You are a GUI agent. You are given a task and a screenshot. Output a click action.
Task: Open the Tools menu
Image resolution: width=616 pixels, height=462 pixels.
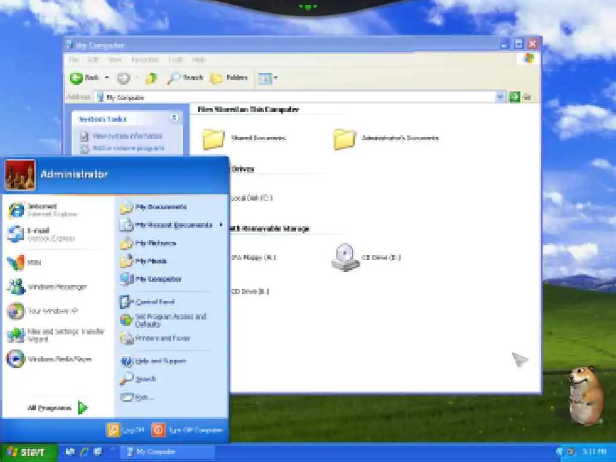coord(176,60)
